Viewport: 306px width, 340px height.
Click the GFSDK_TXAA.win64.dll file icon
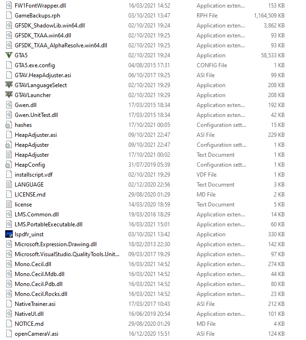[9, 36]
